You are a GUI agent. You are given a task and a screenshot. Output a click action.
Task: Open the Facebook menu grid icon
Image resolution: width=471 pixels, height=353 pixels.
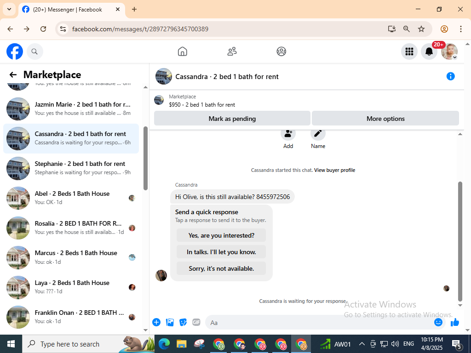tap(409, 51)
